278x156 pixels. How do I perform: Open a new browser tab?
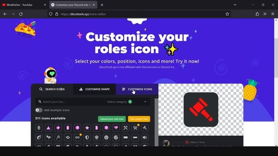pyautogui.click(x=102, y=5)
